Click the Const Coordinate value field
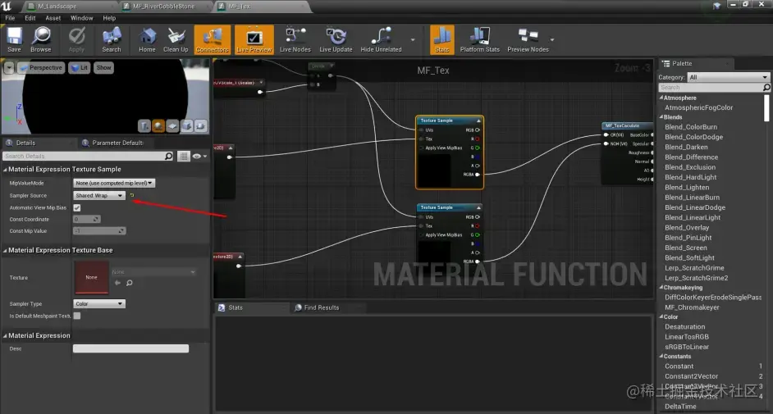This screenshot has width=773, height=414. pyautogui.click(x=87, y=219)
